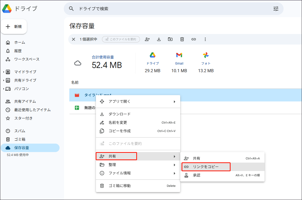Open the フォト storage icon

pyautogui.click(x=206, y=55)
